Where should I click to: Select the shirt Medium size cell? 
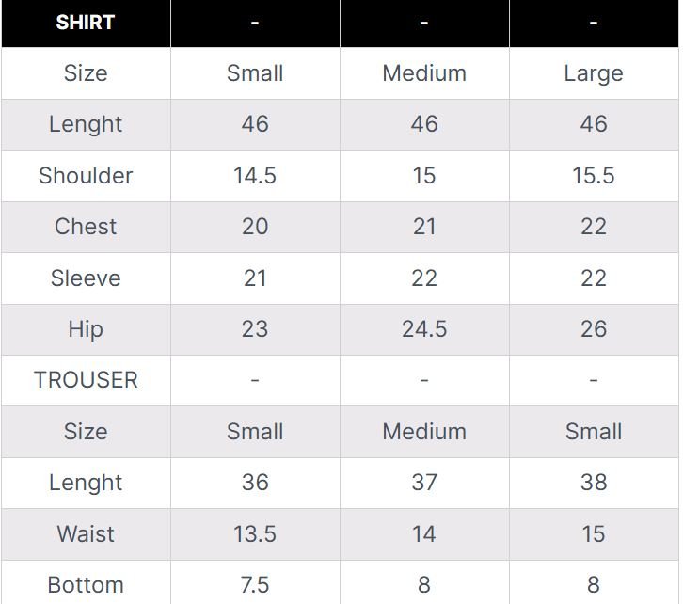coord(424,72)
